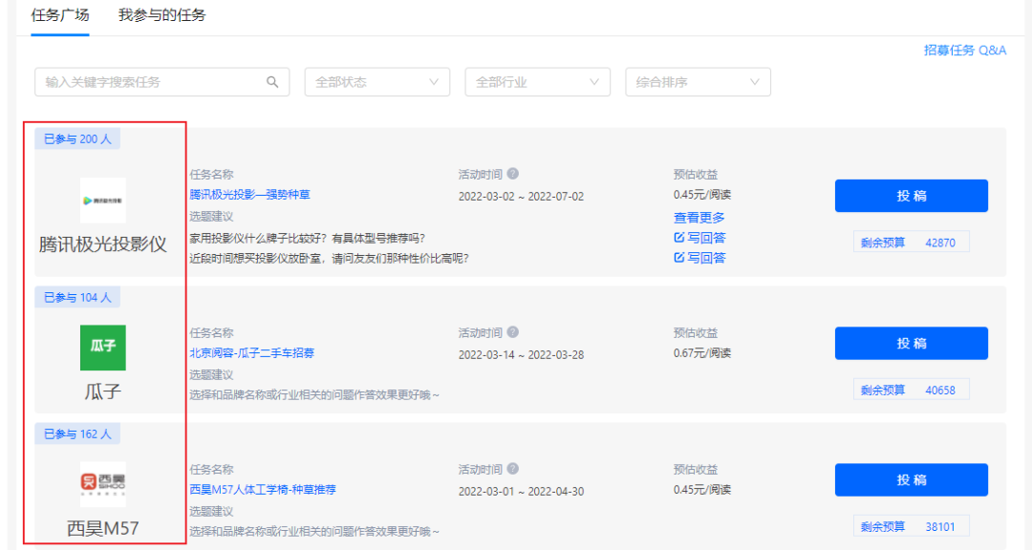The height and width of the screenshot is (550, 1032).
Task: Click 投稿 button for 瓜子 task
Action: tap(912, 344)
